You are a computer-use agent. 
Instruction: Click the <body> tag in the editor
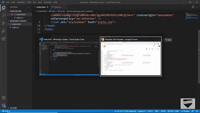click(49, 29)
